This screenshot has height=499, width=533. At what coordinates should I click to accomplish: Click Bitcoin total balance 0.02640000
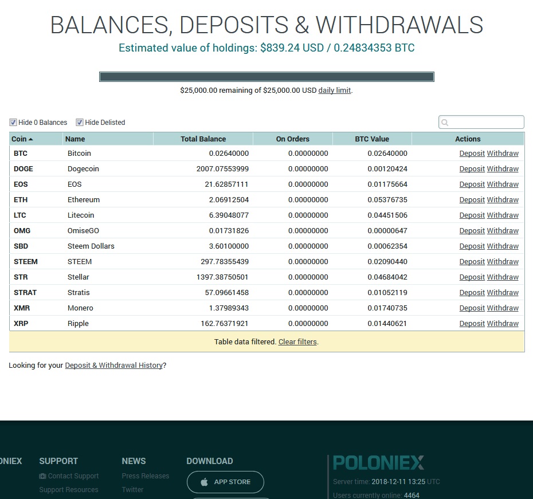[229, 153]
